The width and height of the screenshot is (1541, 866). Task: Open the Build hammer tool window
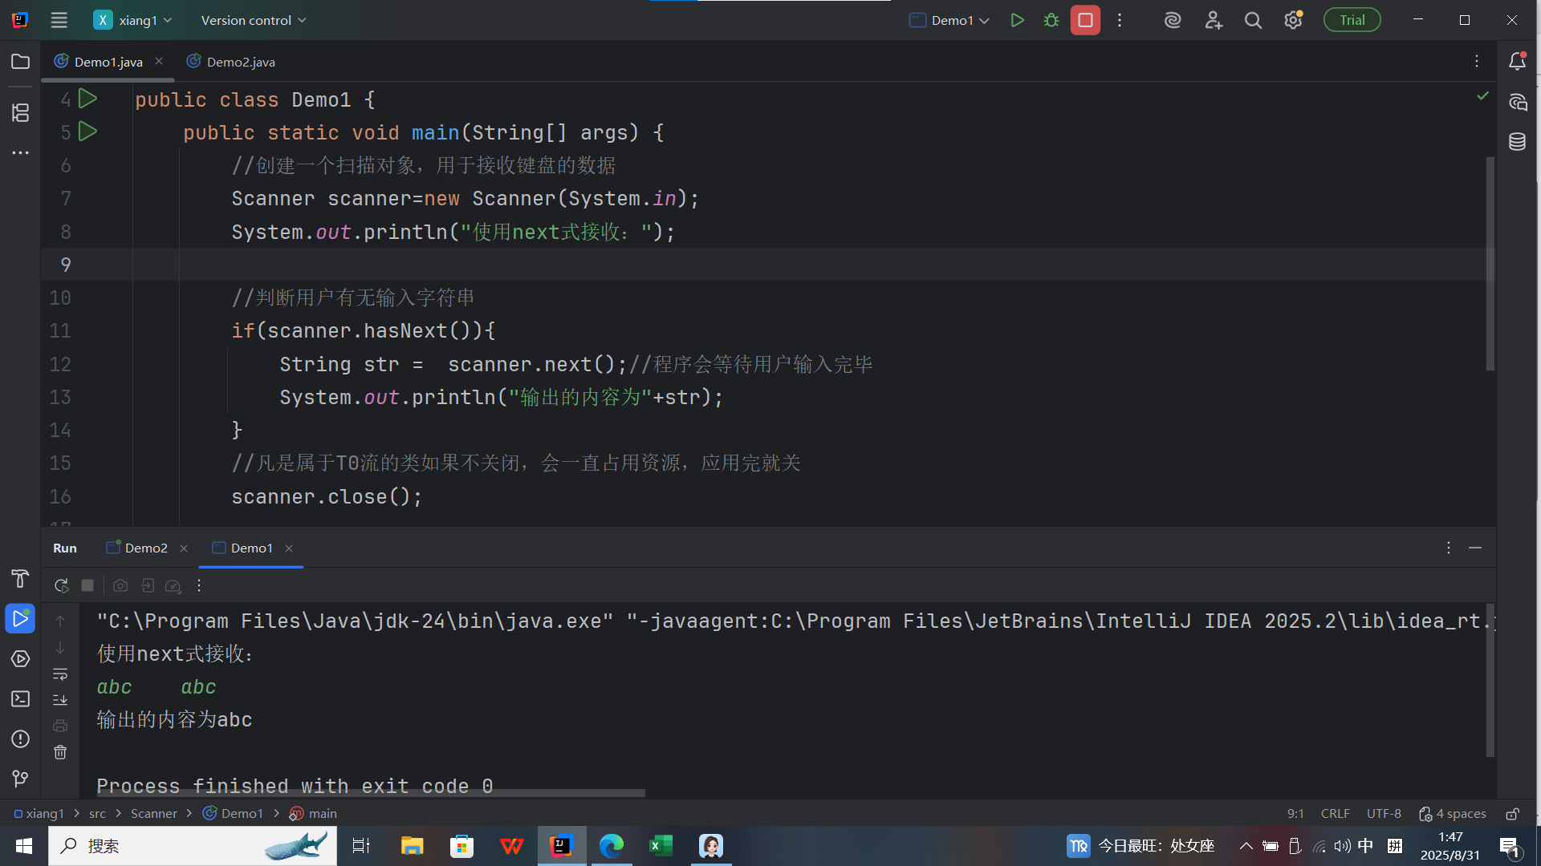point(20,578)
